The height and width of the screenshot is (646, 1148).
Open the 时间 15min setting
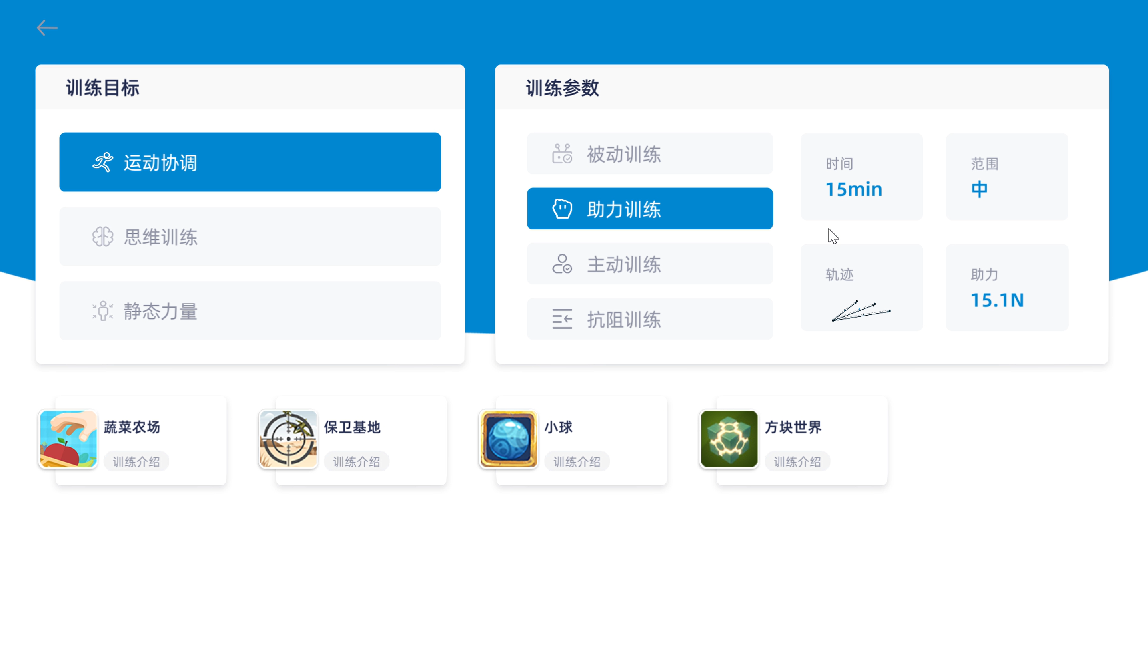coord(861,177)
